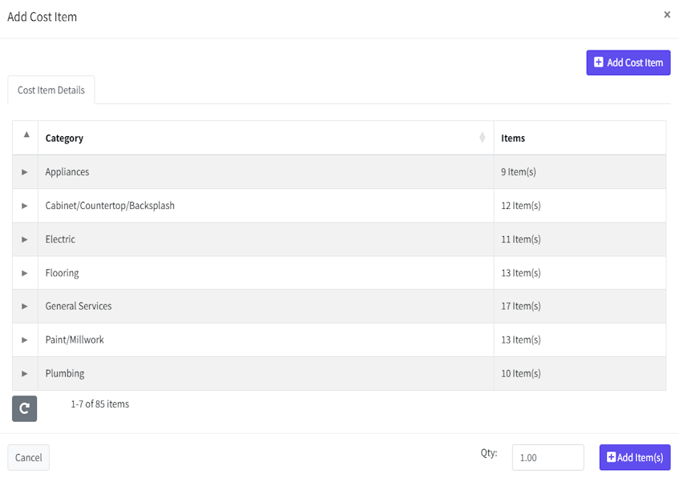Select the Plumbing row's 10 Item(s) cell
This screenshot has width=679, height=478.
521,374
